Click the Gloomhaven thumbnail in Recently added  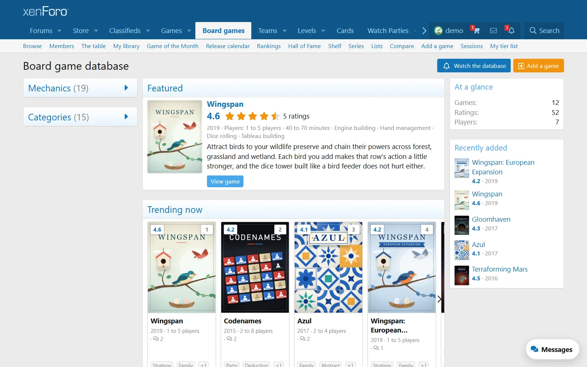coord(462,225)
